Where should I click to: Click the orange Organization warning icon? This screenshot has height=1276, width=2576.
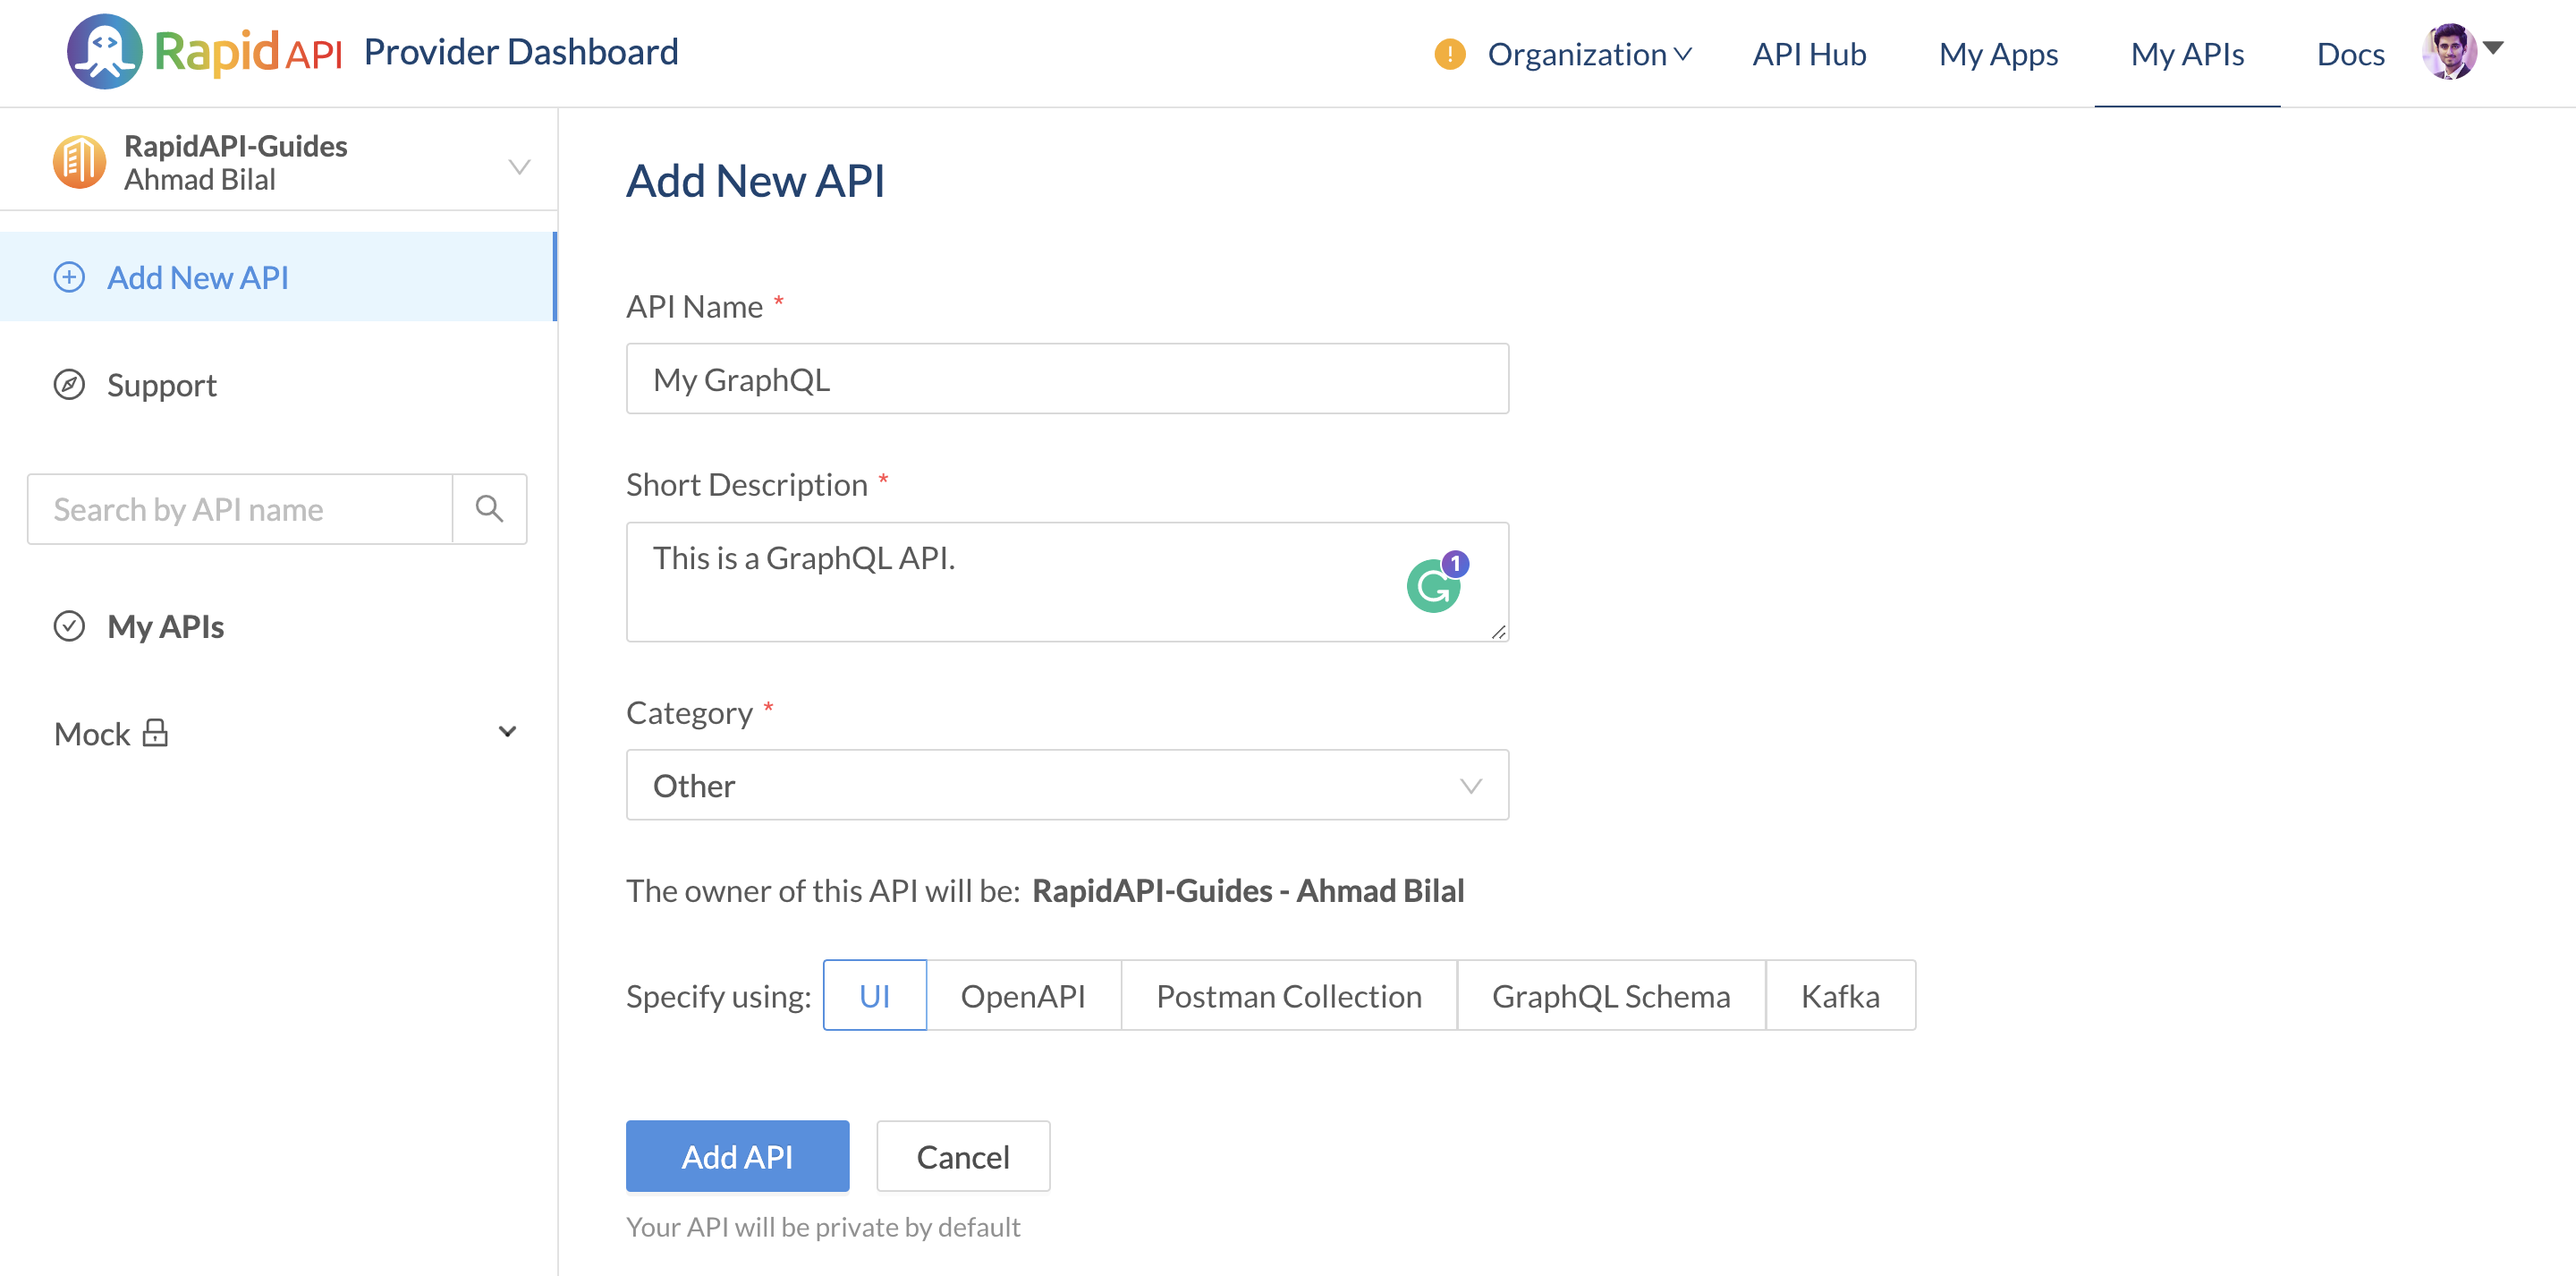coord(1449,54)
